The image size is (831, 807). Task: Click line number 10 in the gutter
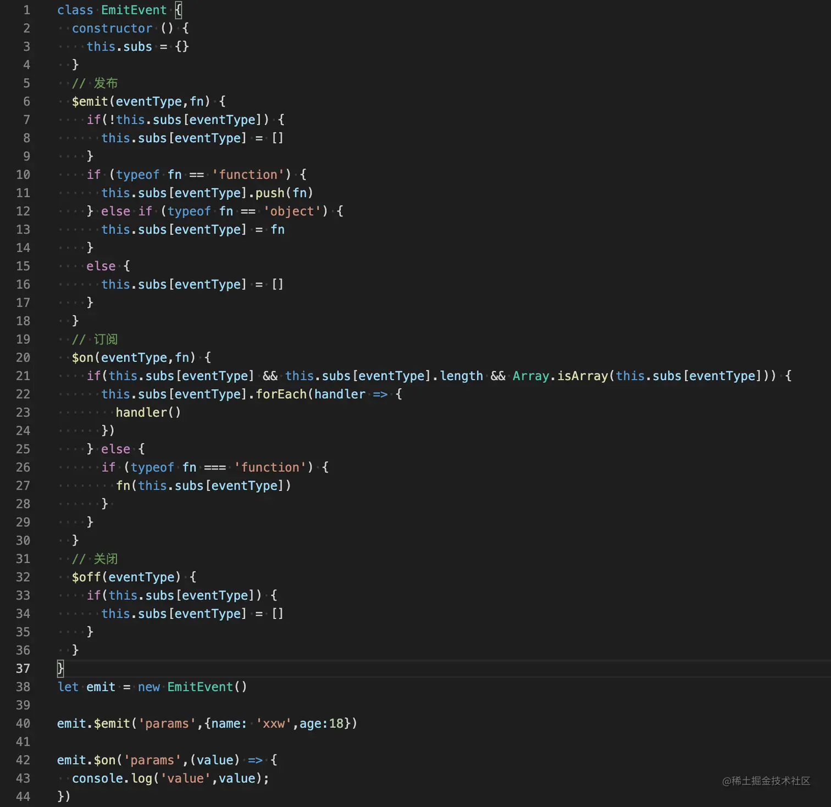23,175
